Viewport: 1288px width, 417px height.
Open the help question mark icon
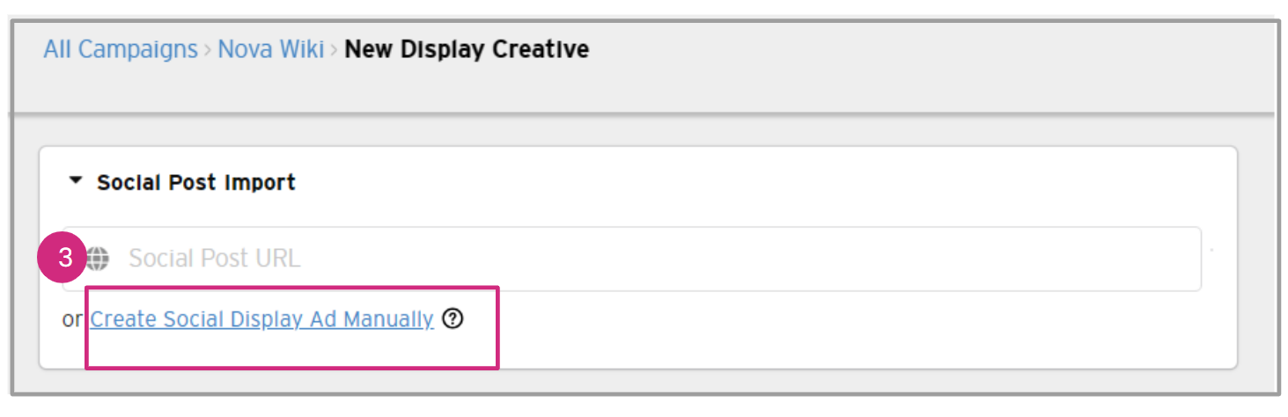pos(453,318)
